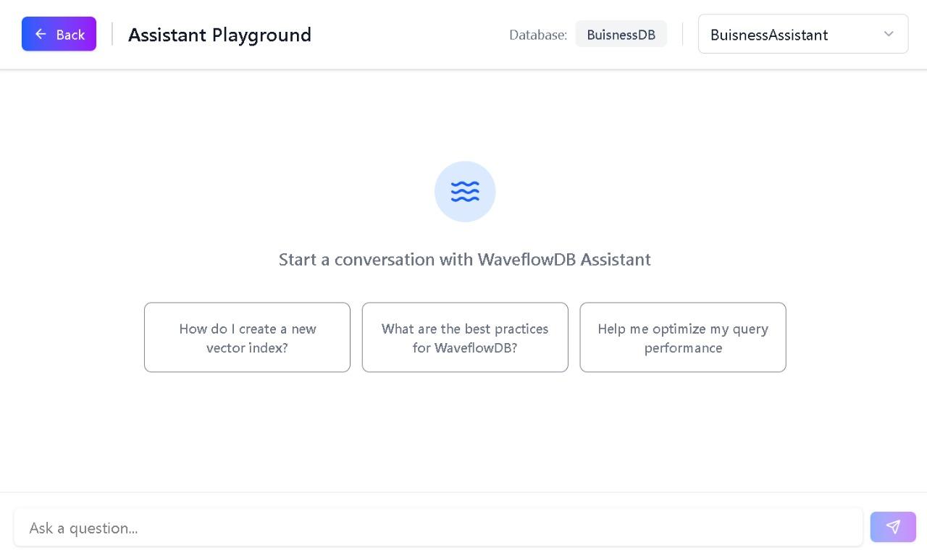The height and width of the screenshot is (553, 927).
Task: Click the word "performance" in third suggestion
Action: click(x=683, y=347)
